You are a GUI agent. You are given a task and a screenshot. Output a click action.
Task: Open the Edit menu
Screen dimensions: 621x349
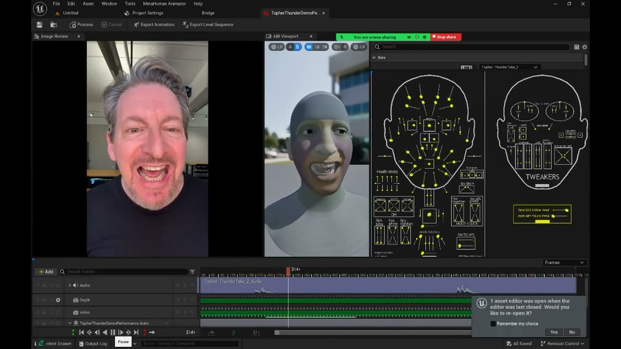71,4
